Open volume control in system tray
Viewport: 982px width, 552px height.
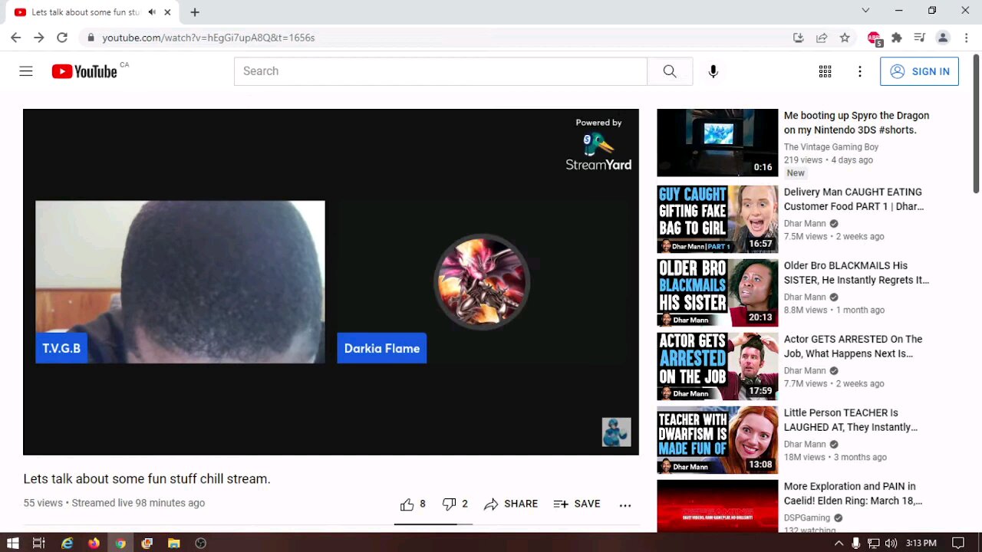click(891, 543)
